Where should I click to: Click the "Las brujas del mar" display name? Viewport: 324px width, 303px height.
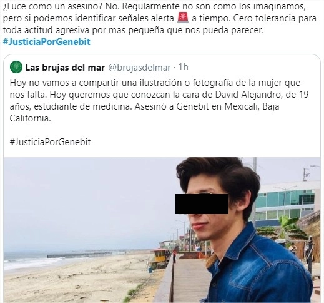click(65, 68)
